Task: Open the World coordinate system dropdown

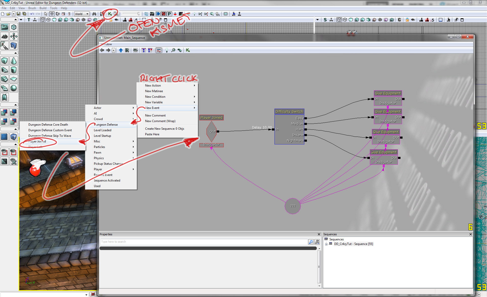Action: (82, 14)
